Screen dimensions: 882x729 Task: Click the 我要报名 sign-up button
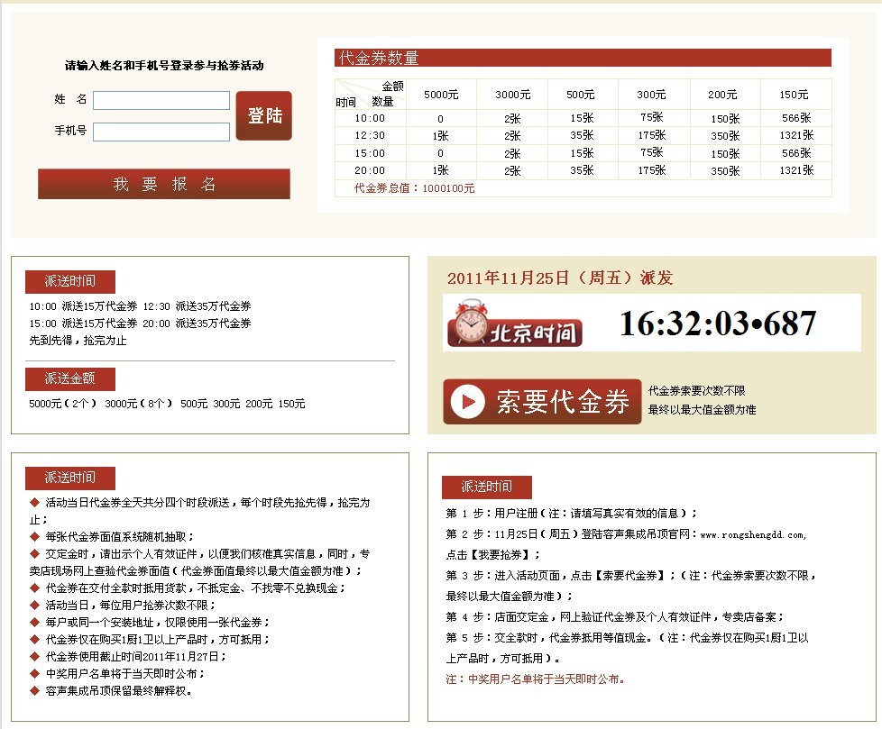(164, 184)
